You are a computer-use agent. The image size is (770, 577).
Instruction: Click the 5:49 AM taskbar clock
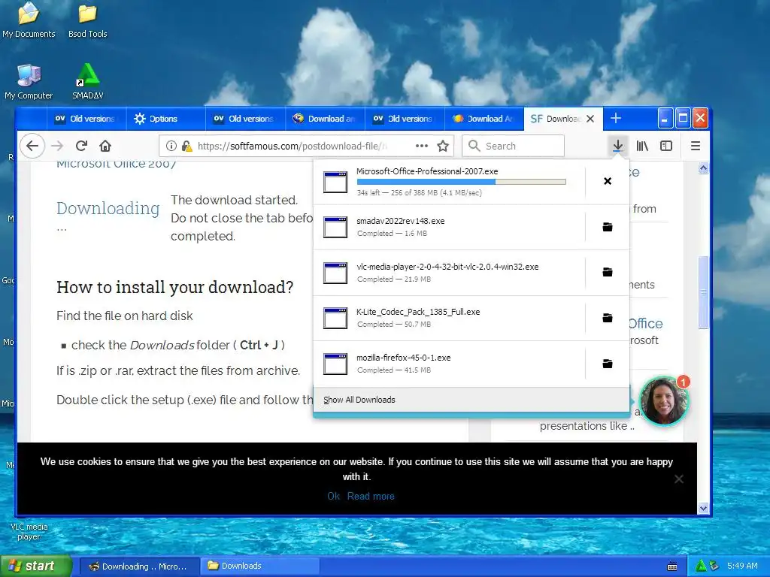click(742, 566)
